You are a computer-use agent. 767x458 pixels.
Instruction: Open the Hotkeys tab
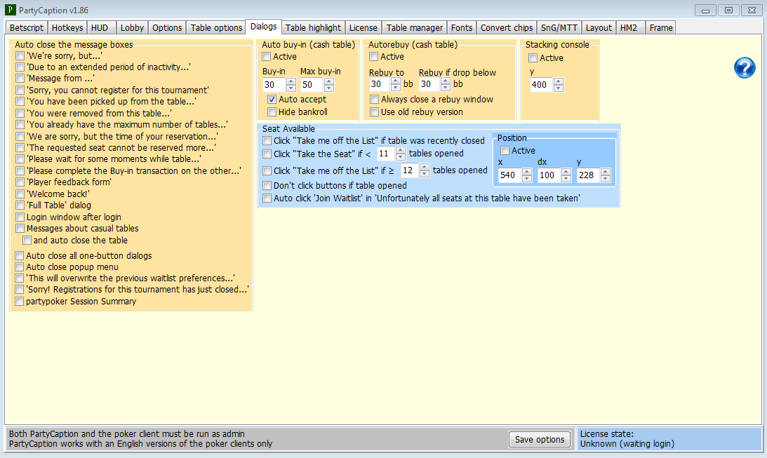(x=67, y=28)
